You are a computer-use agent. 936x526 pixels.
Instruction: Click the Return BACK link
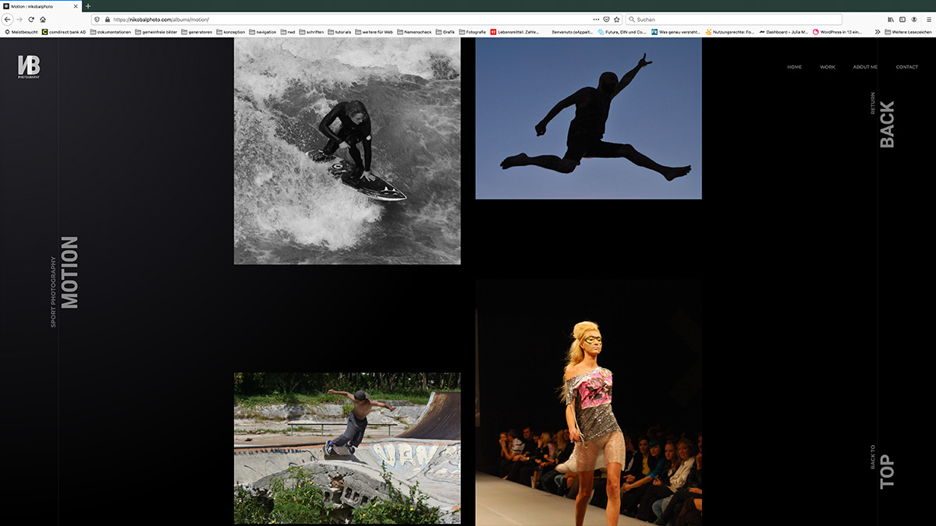pyautogui.click(x=886, y=124)
